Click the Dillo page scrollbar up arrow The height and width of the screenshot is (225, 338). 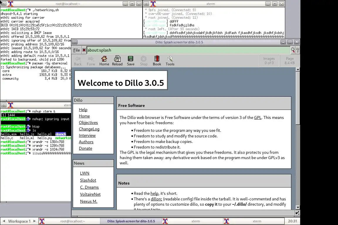[298, 69]
